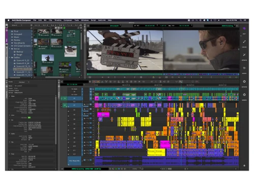Collapse the Audio section in inspector
This screenshot has width=254, height=190.
pos(10,134)
